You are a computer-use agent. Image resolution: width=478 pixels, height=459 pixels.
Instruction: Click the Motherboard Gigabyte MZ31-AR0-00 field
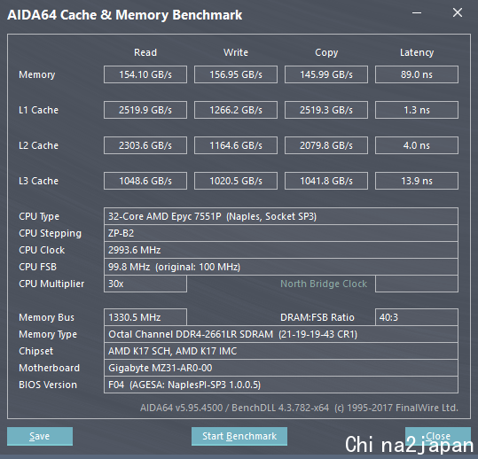281,368
